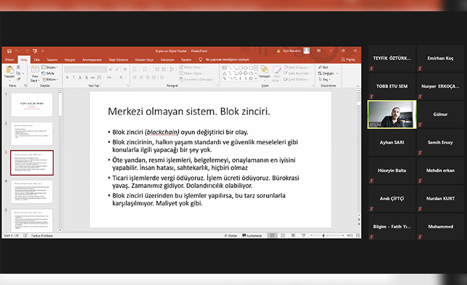Click the Paylaş share button
467x285 pixels.
click(x=348, y=60)
